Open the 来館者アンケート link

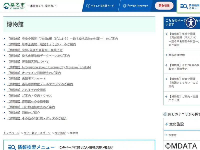click(26, 79)
